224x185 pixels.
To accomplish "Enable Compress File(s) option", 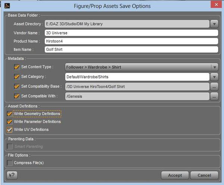I will 10,163.
